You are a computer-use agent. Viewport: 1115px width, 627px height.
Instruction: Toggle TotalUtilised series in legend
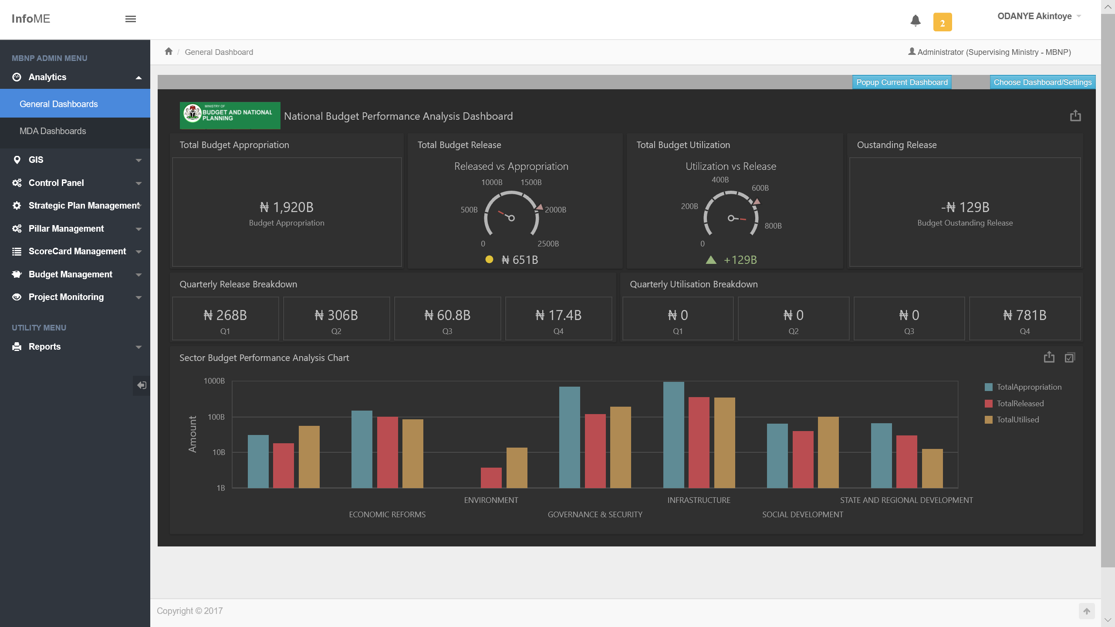[1012, 420]
